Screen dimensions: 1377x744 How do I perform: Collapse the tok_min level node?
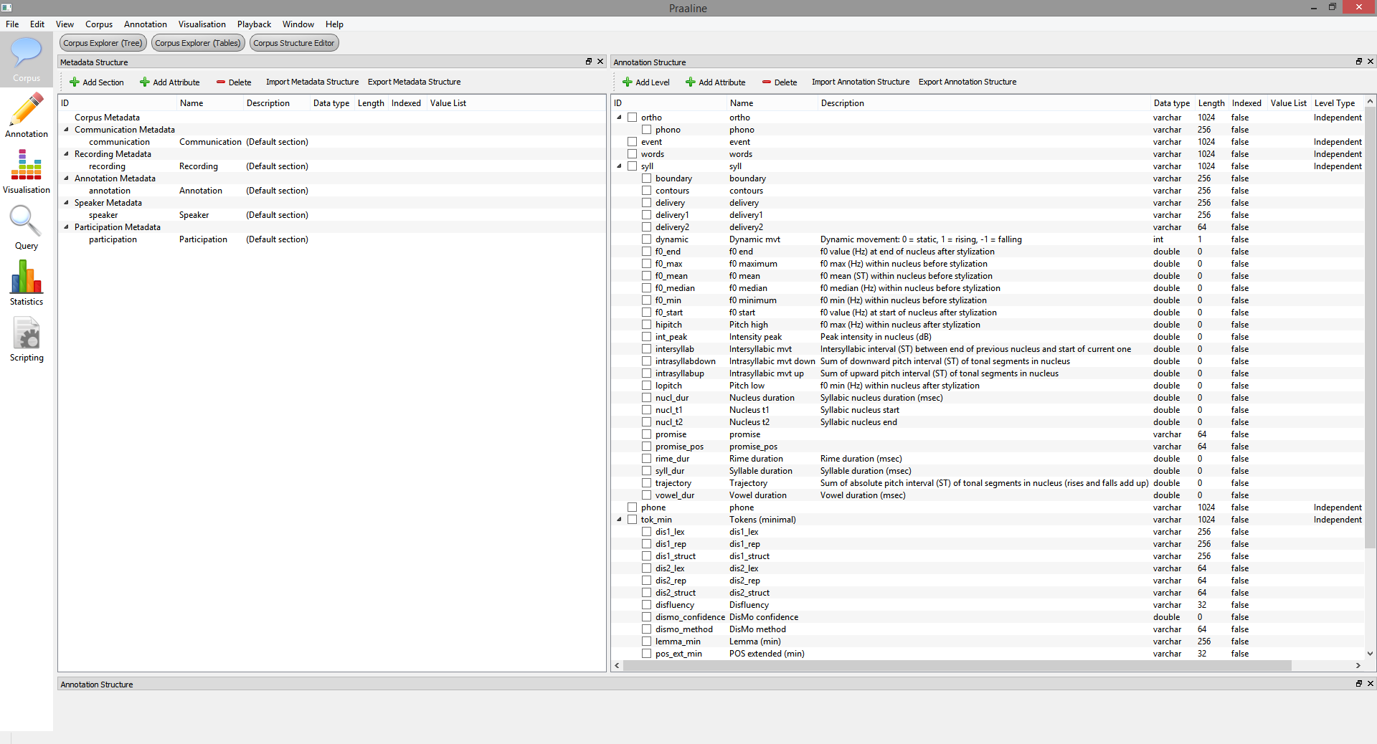pos(619,520)
